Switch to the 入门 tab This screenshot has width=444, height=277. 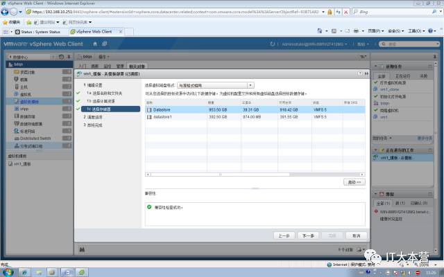pyautogui.click(x=82, y=66)
